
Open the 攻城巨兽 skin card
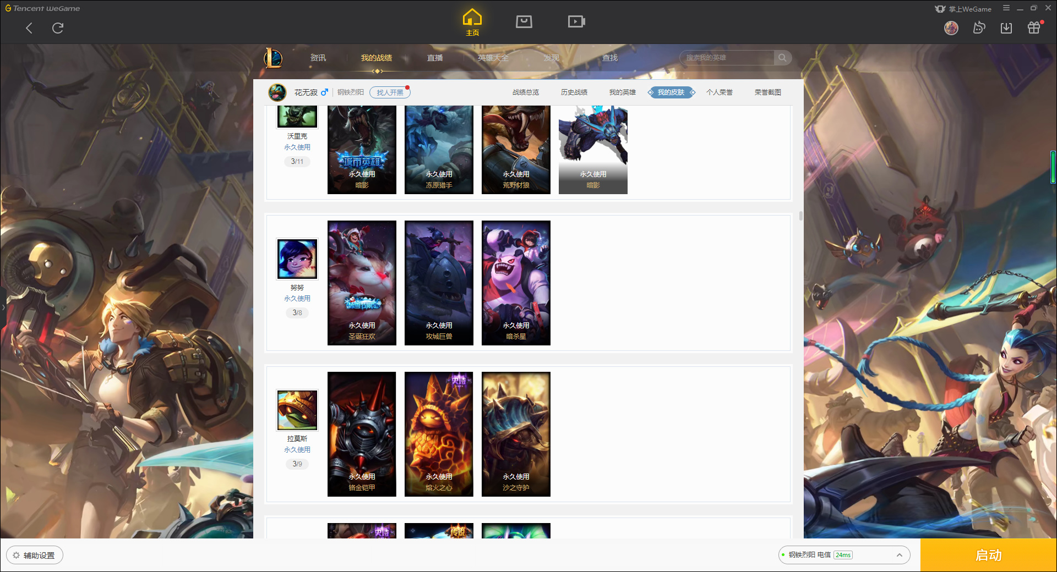click(439, 283)
